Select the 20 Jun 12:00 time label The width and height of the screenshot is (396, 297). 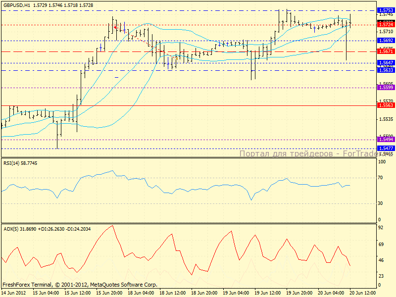pyautogui.click(x=364, y=293)
